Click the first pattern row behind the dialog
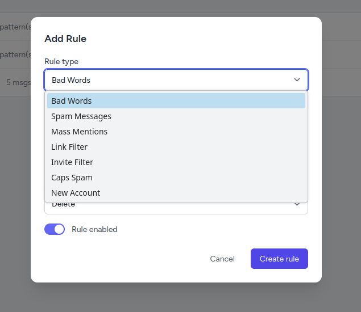 (x=15, y=27)
